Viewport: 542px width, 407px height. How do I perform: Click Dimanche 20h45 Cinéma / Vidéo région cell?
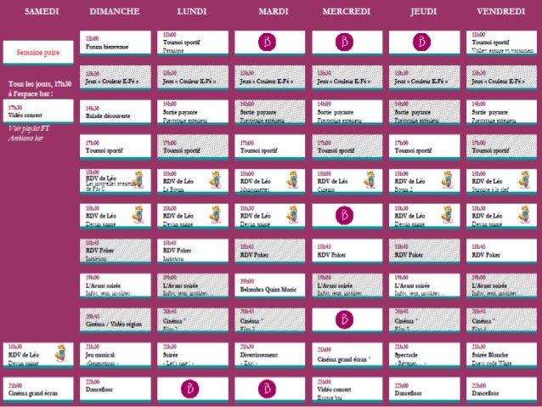tap(116, 319)
